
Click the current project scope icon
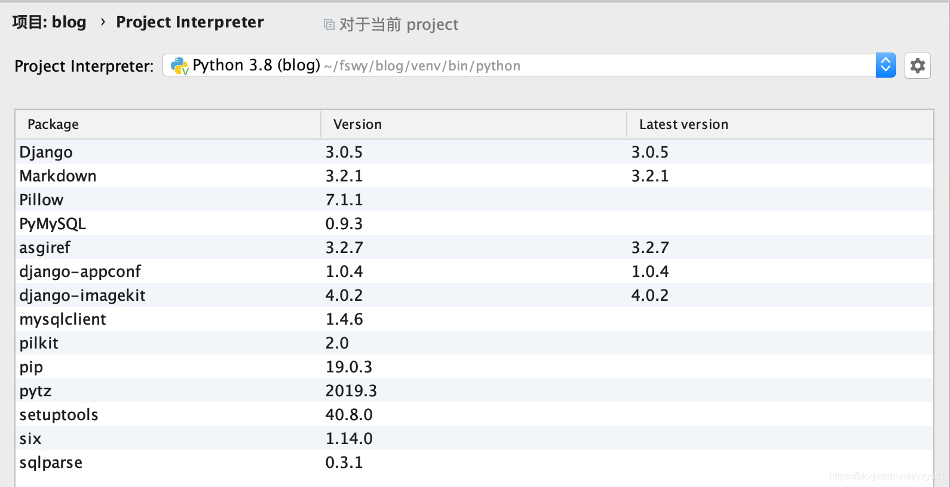pyautogui.click(x=329, y=24)
